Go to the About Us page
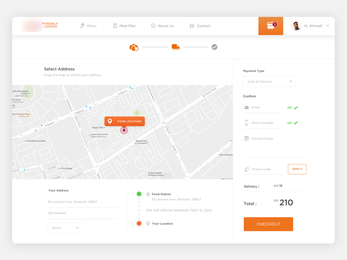 162,26
